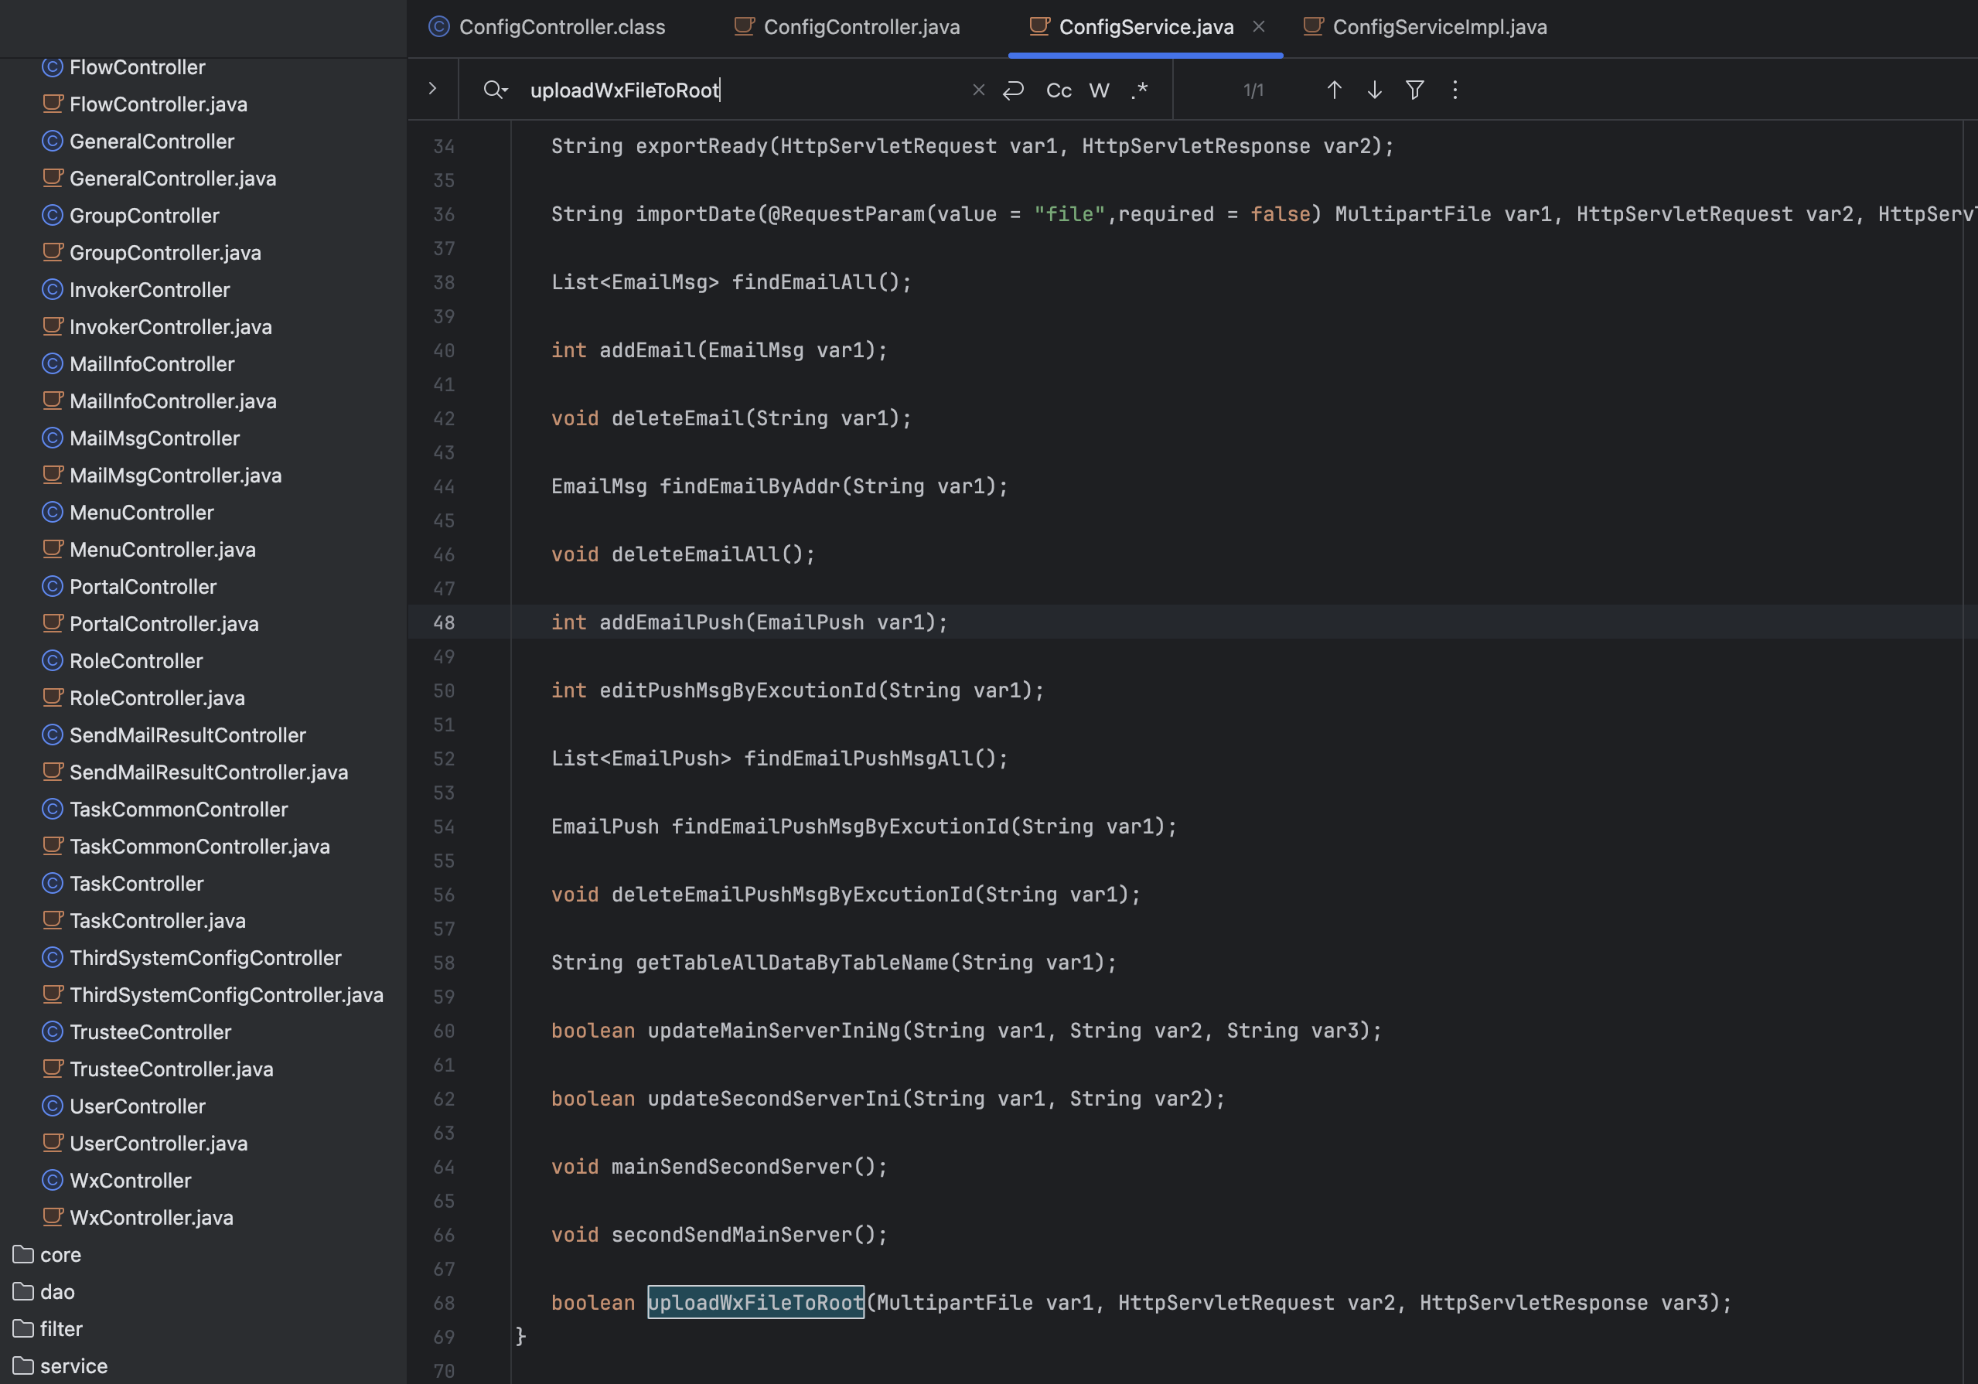Click the next occurrence down arrow
This screenshot has width=1978, height=1384.
click(1374, 90)
